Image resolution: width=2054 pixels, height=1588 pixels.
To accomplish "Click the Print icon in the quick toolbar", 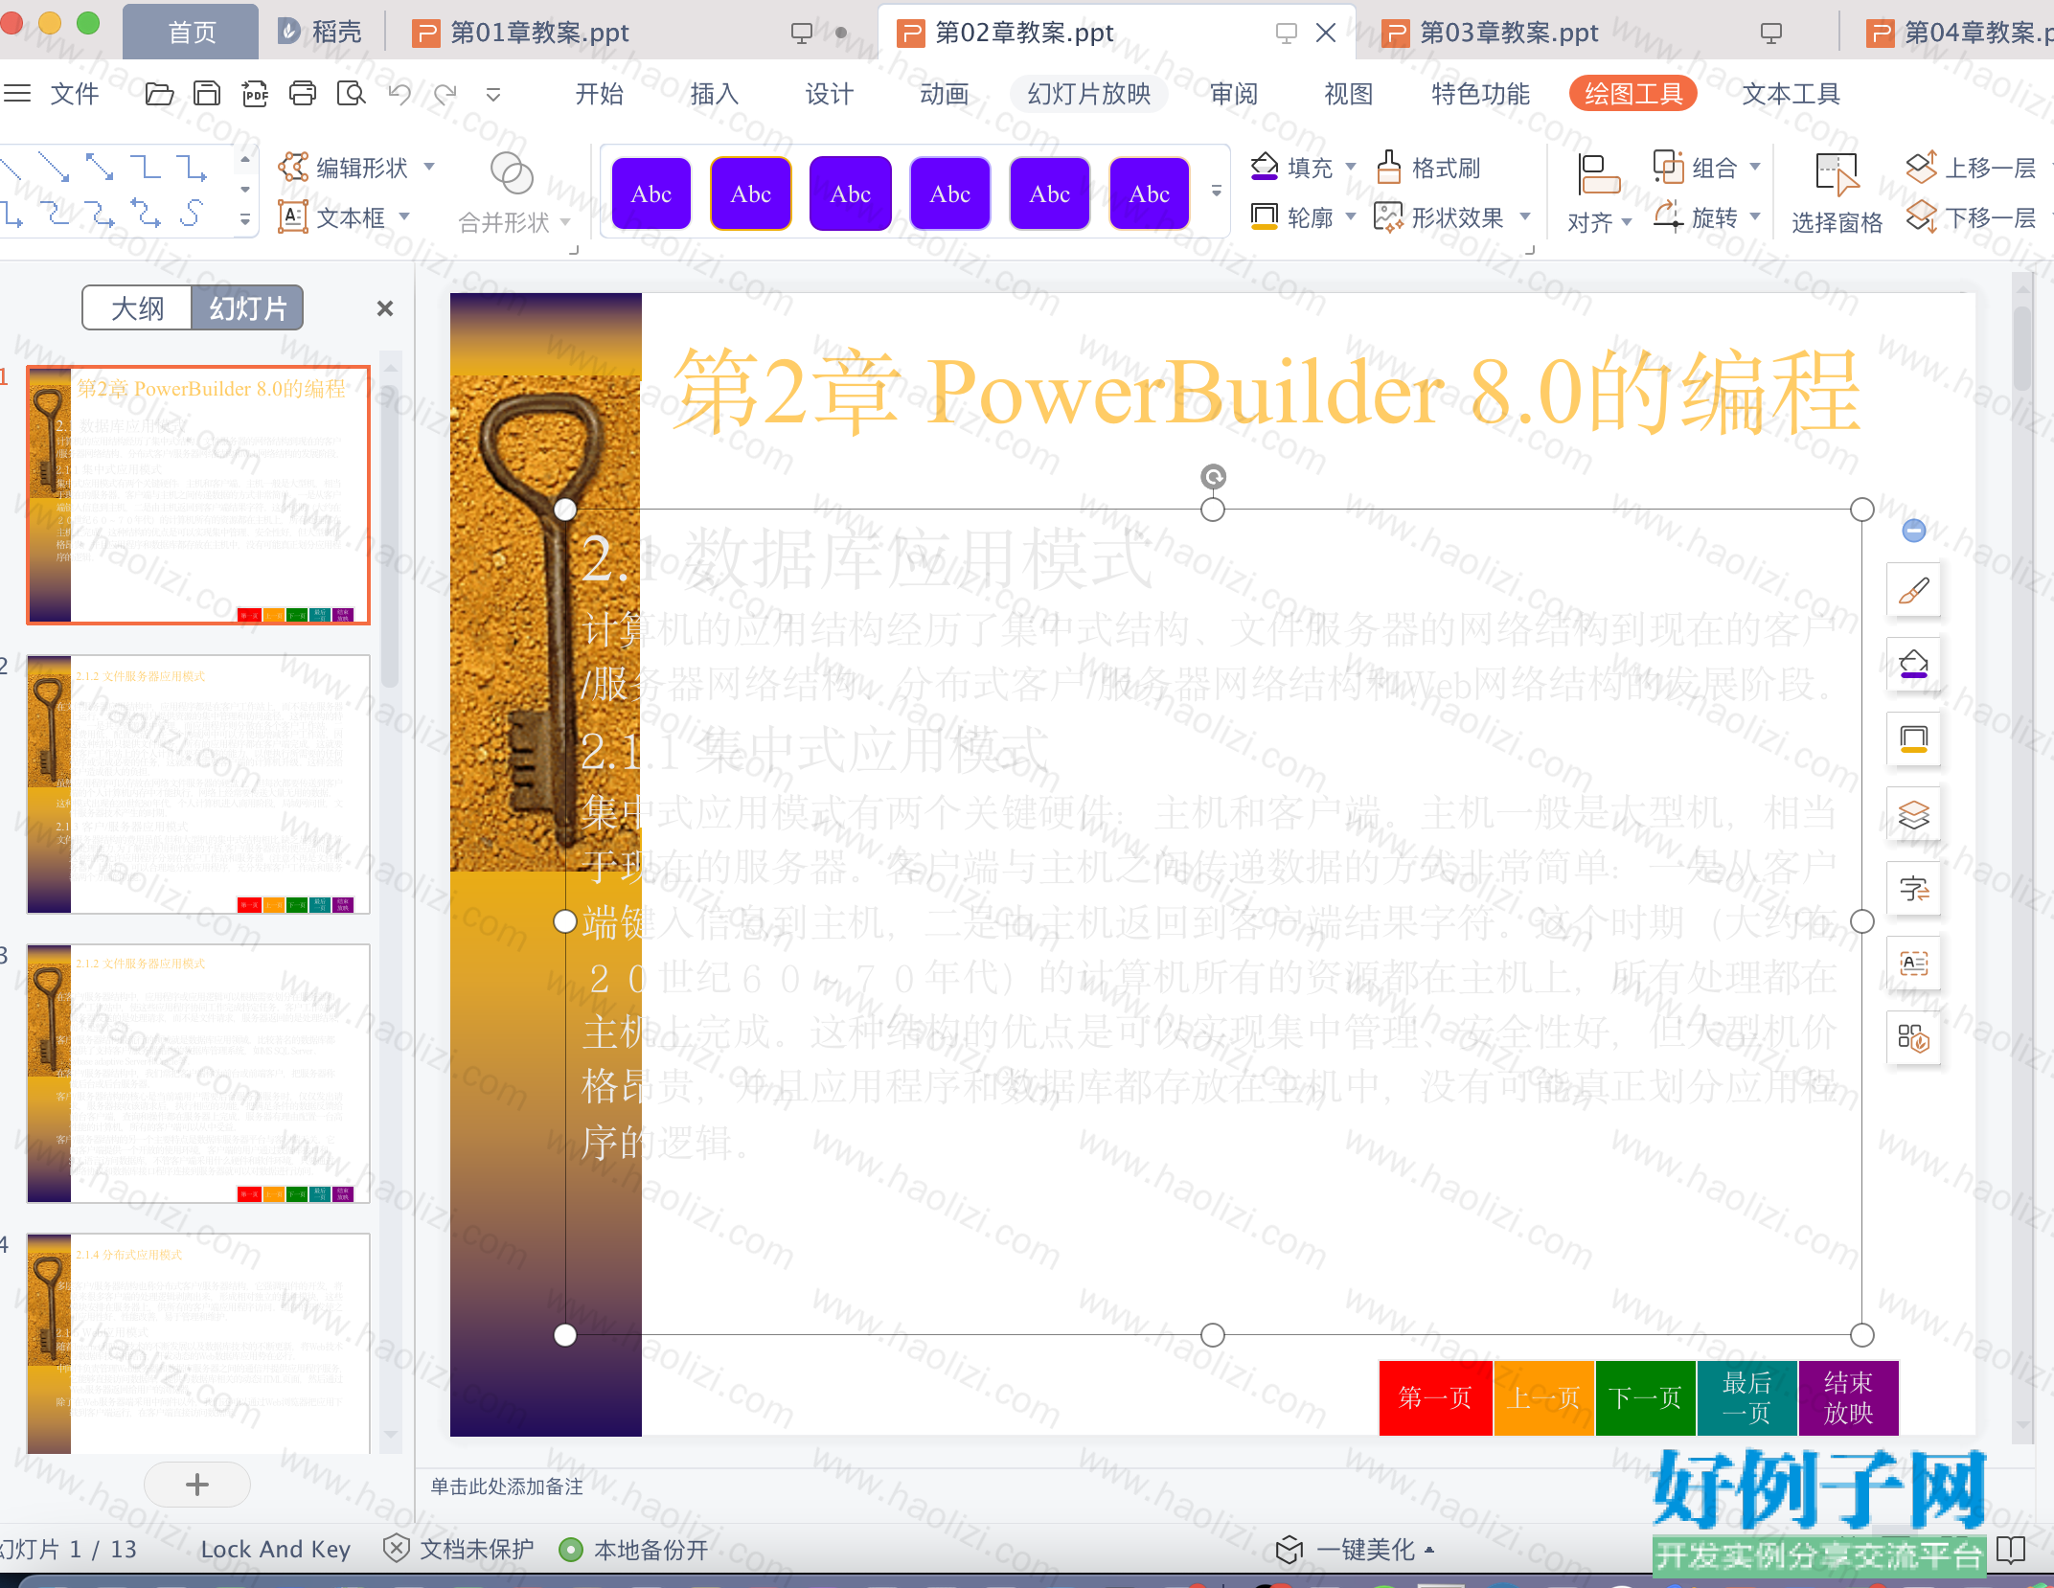I will [x=303, y=94].
